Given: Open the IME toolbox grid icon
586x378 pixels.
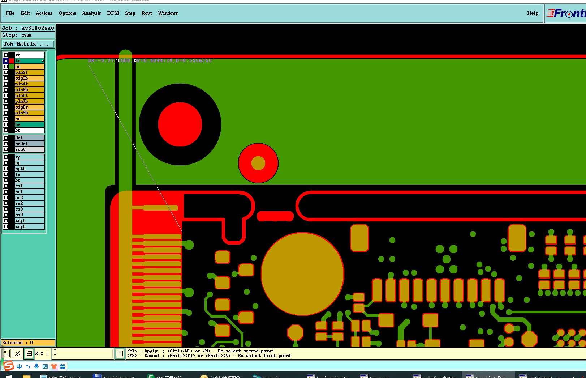Looking at the screenshot, I should click(63, 366).
